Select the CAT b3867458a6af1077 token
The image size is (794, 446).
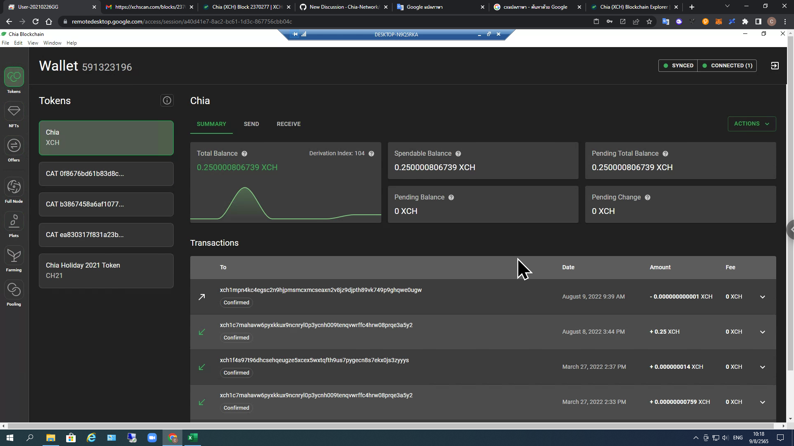point(106,204)
